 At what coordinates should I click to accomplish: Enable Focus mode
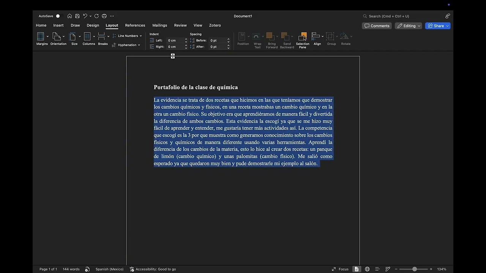coord(340,269)
